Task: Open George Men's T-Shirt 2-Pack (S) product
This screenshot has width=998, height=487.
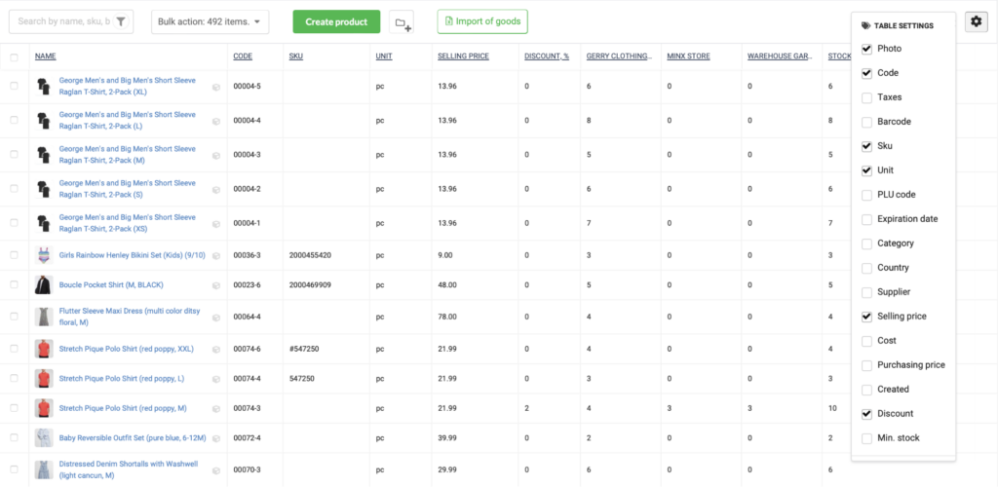Action: (128, 189)
